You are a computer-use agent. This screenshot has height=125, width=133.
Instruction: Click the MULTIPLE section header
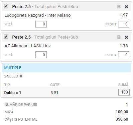point(66,68)
